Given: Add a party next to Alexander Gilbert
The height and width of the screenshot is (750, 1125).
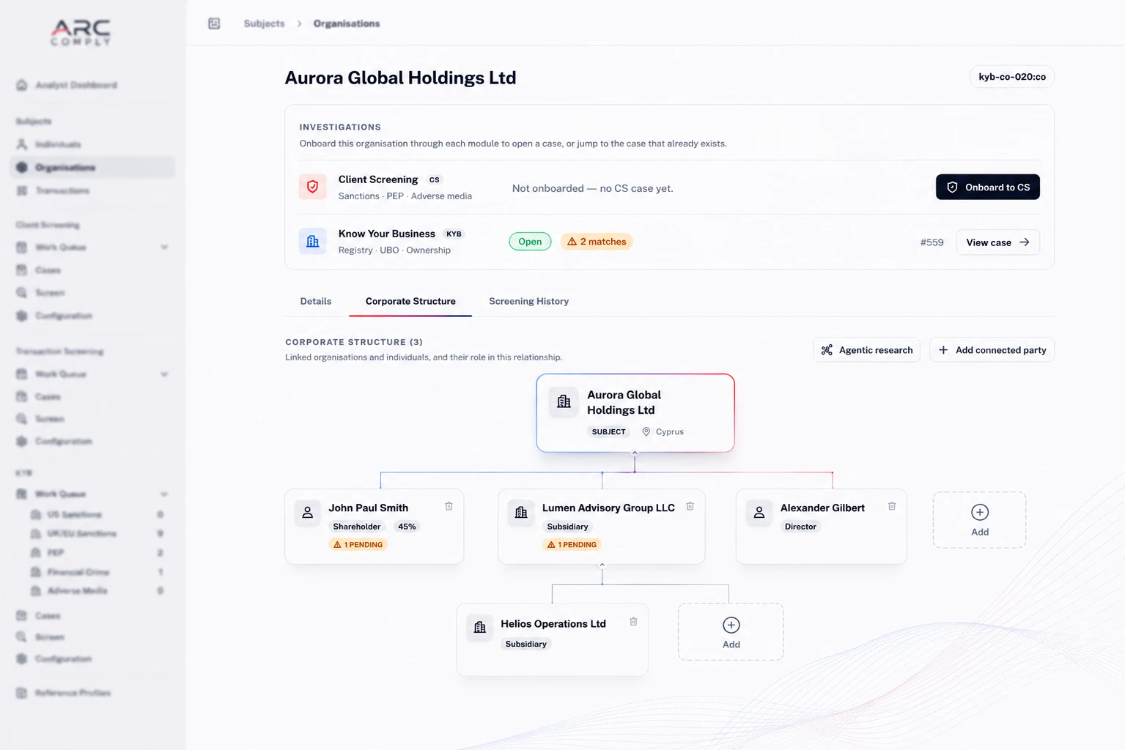Looking at the screenshot, I should click(979, 520).
